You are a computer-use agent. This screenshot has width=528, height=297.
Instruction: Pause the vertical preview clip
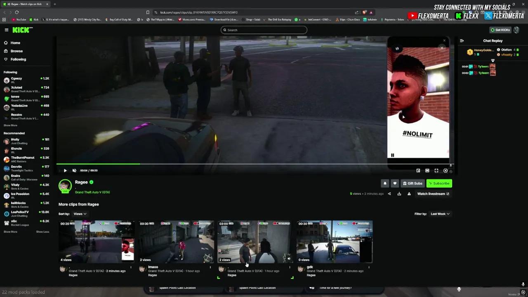[392, 155]
